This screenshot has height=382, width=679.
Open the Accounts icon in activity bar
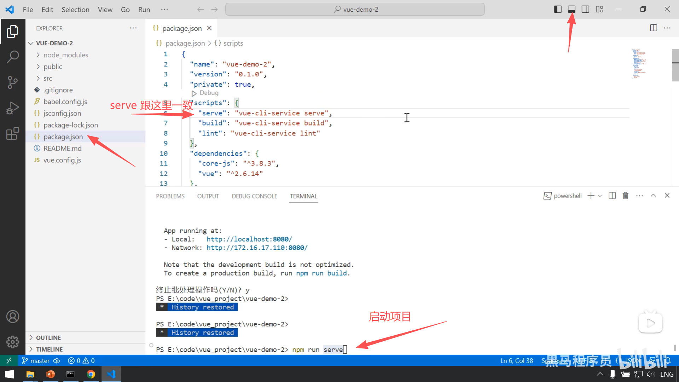point(13,317)
